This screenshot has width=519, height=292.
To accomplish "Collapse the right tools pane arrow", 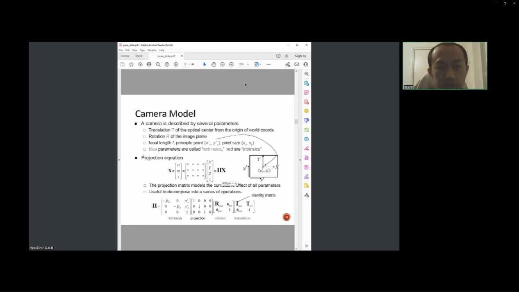I will pyautogui.click(x=300, y=160).
